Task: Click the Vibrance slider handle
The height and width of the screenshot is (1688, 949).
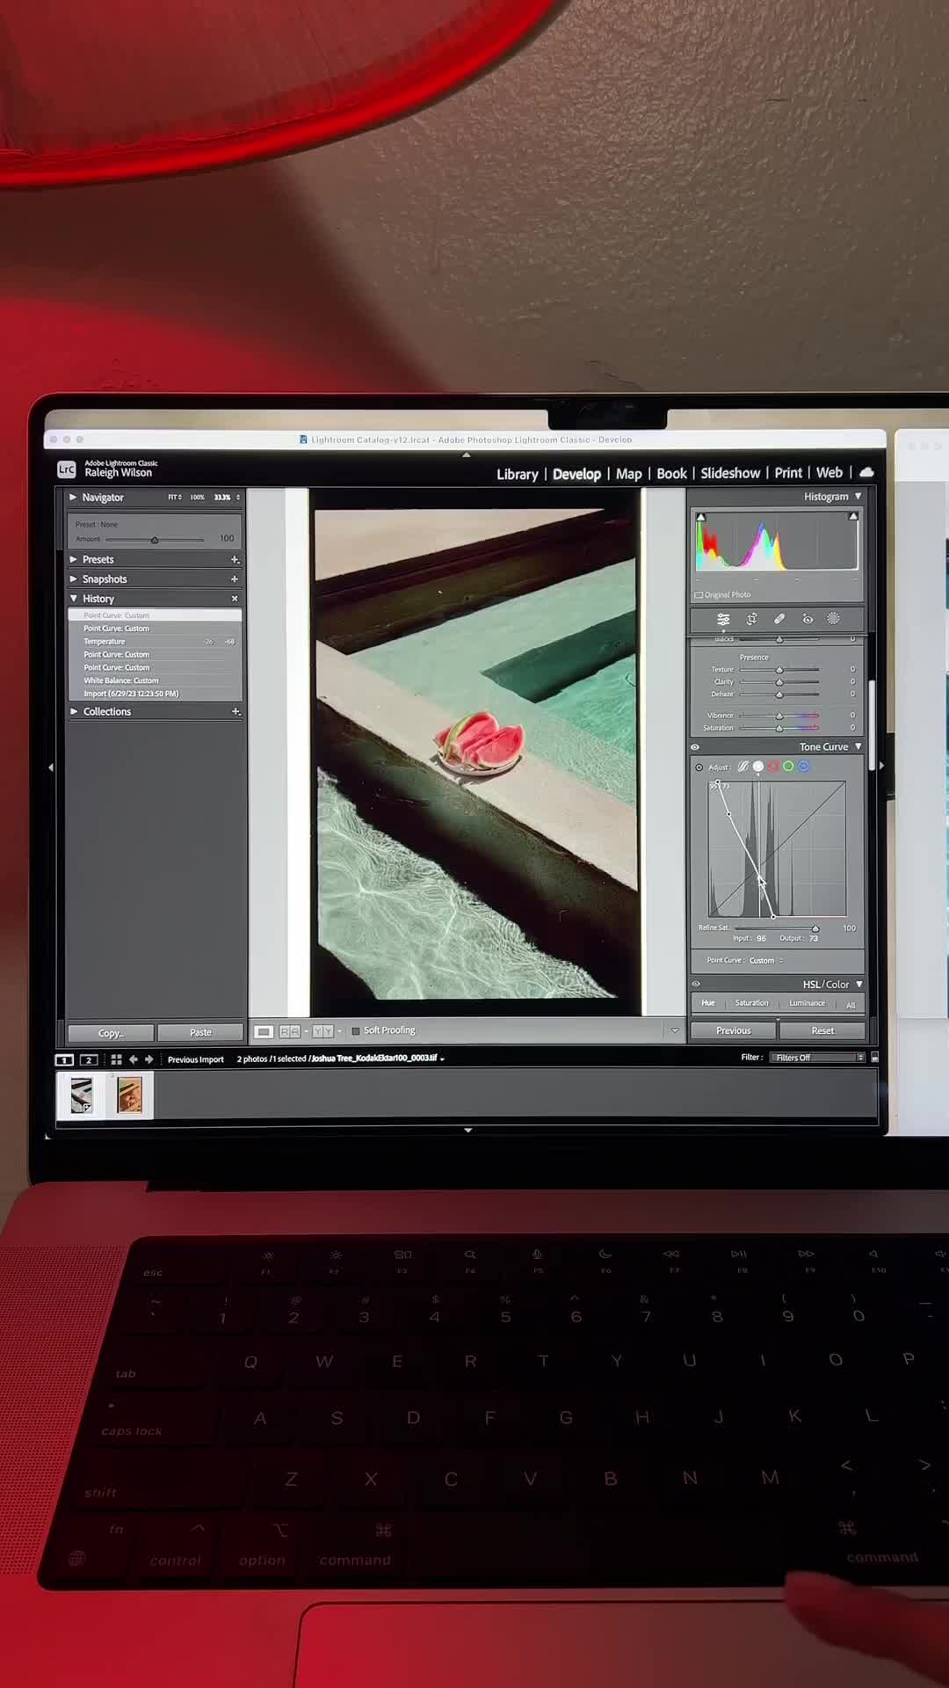Action: click(779, 716)
